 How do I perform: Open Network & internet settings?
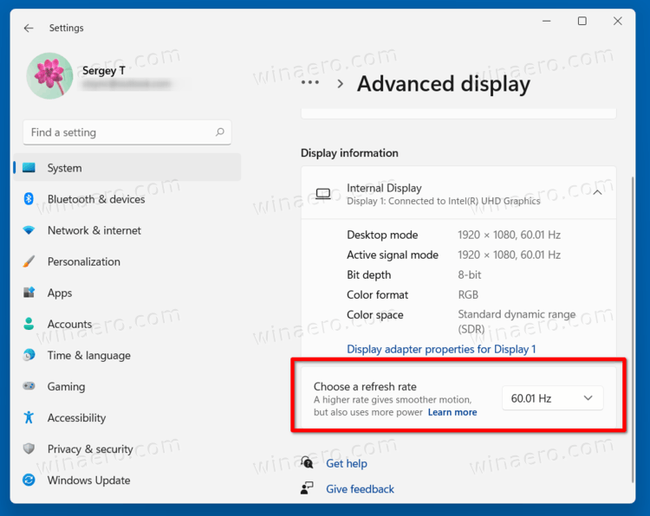tap(94, 230)
